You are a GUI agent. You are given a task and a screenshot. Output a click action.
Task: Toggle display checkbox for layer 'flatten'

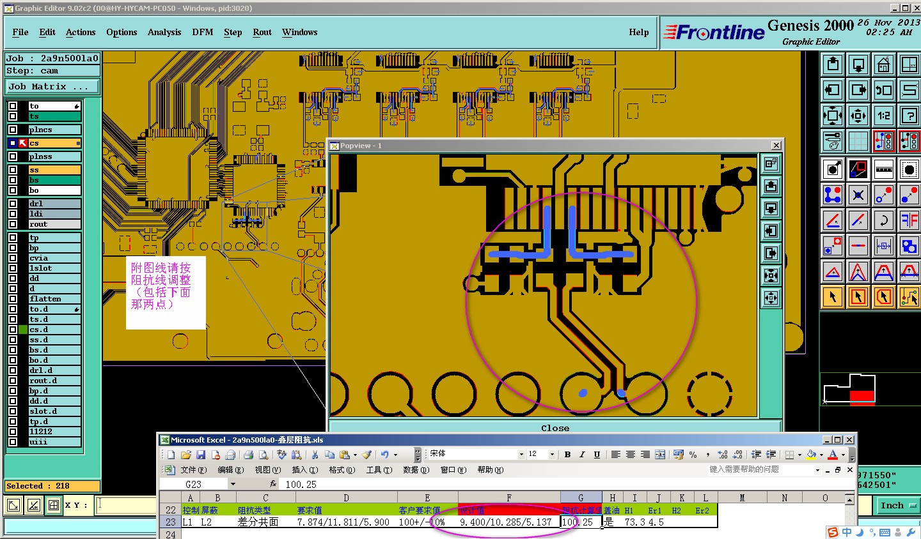point(13,299)
